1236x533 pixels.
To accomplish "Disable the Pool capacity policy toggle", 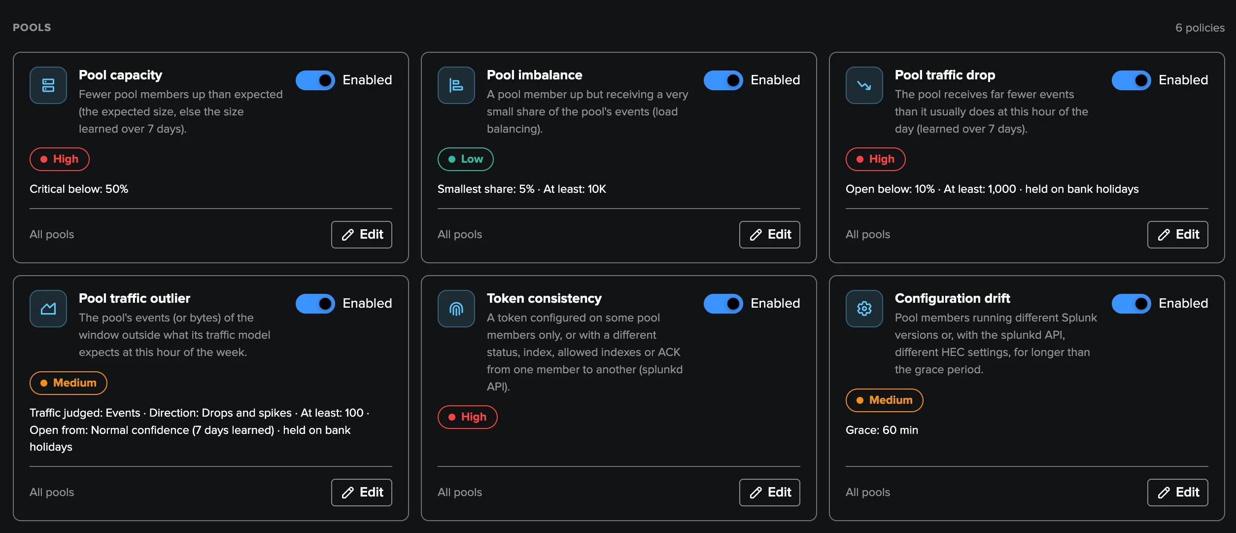I will [315, 80].
